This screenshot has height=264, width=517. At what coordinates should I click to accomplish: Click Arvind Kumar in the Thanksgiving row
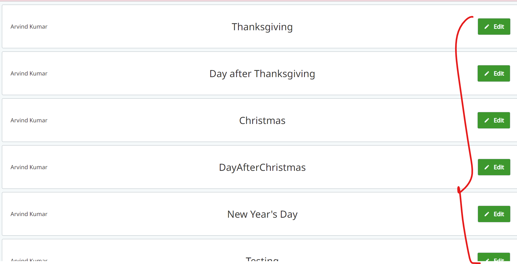tap(29, 27)
